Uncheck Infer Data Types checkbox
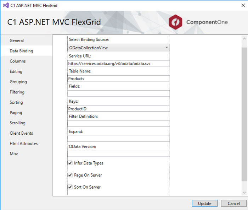 pyautogui.click(x=70, y=163)
